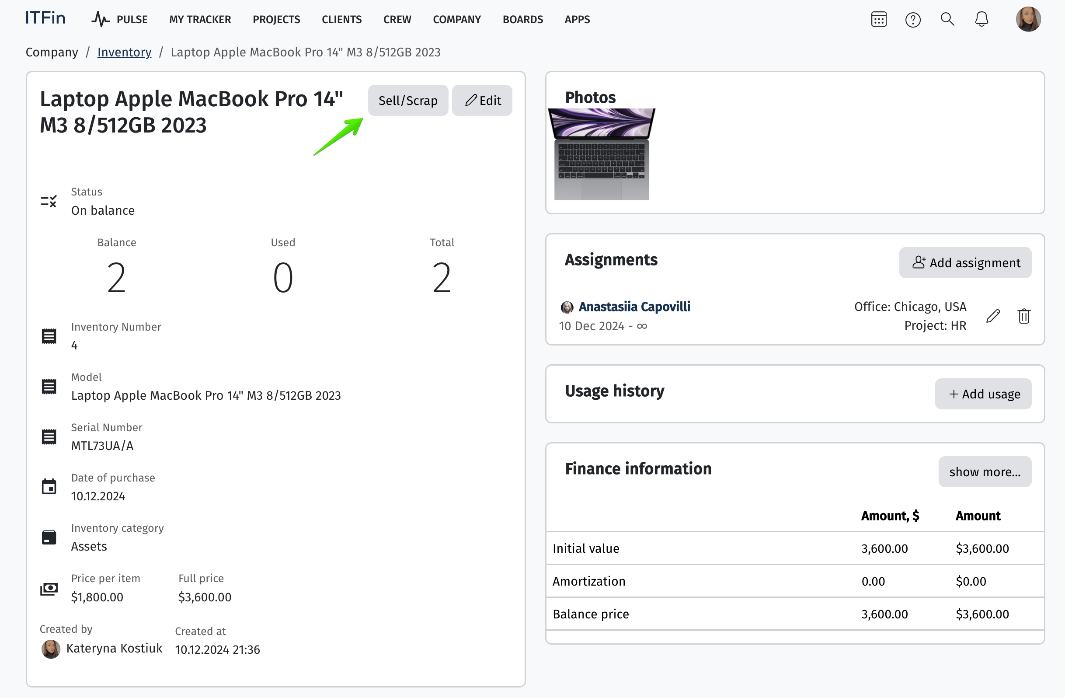Open the Projects menu
The width and height of the screenshot is (1065, 698).
pos(276,19)
